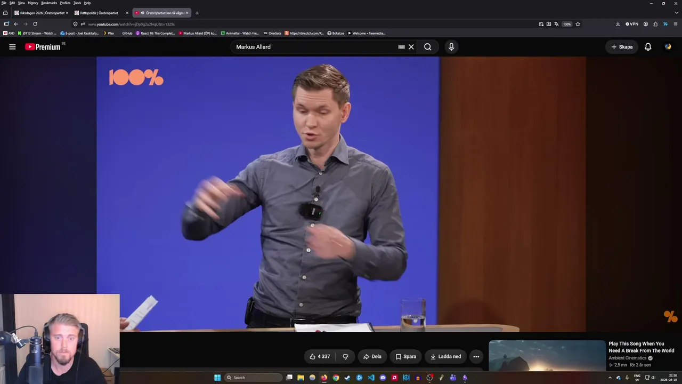The image size is (682, 384).
Task: Click the Dela share button
Action: [372, 357]
